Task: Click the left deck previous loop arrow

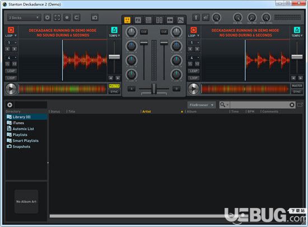Action: point(7,49)
